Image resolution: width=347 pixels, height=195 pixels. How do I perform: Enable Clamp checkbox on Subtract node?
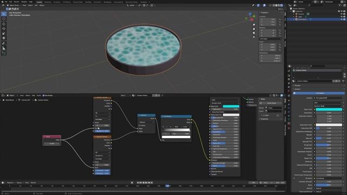[140, 125]
